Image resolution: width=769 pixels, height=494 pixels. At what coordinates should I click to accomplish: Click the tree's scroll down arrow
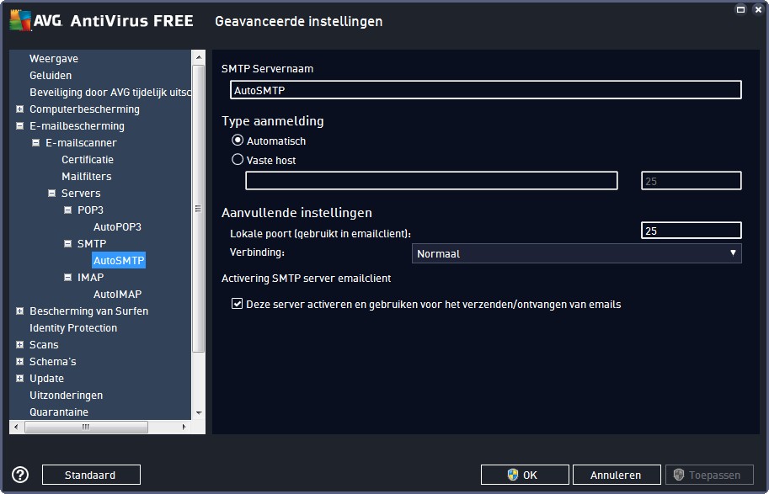[x=198, y=412]
